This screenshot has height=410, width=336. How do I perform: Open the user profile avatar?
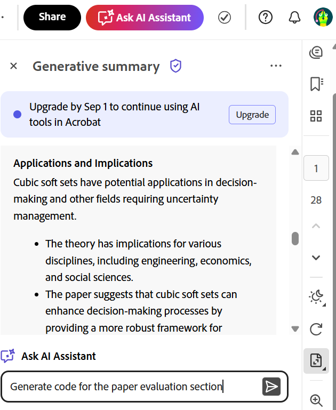click(x=323, y=18)
